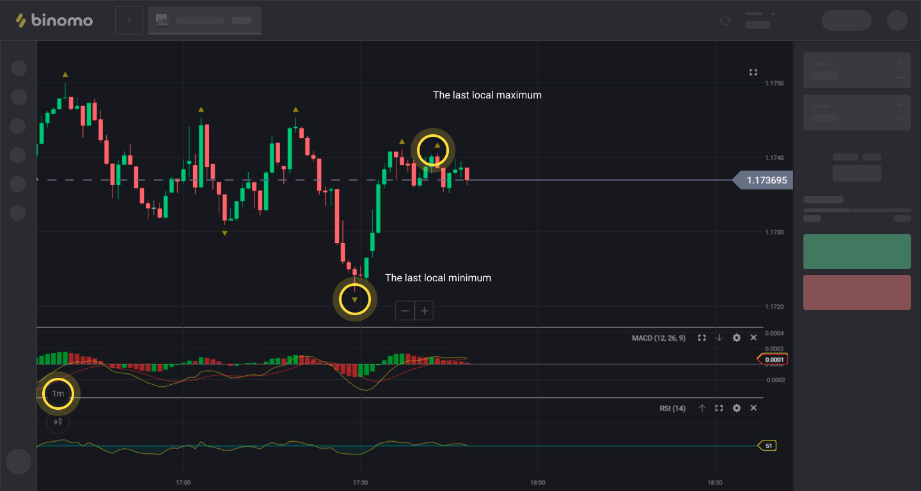Move MACD panel down with arrow

click(719, 338)
